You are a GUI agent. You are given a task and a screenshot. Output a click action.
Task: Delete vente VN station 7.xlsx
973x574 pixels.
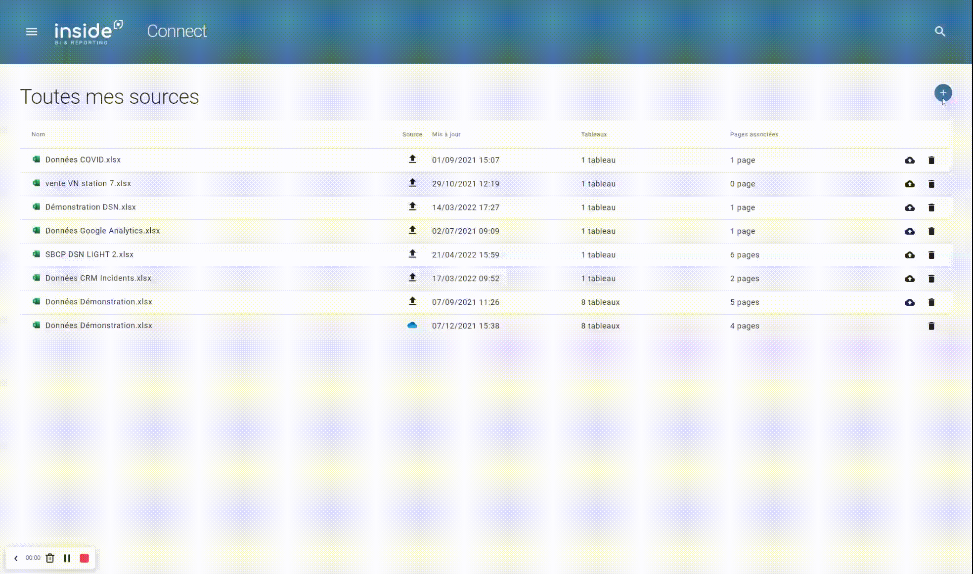[931, 184]
